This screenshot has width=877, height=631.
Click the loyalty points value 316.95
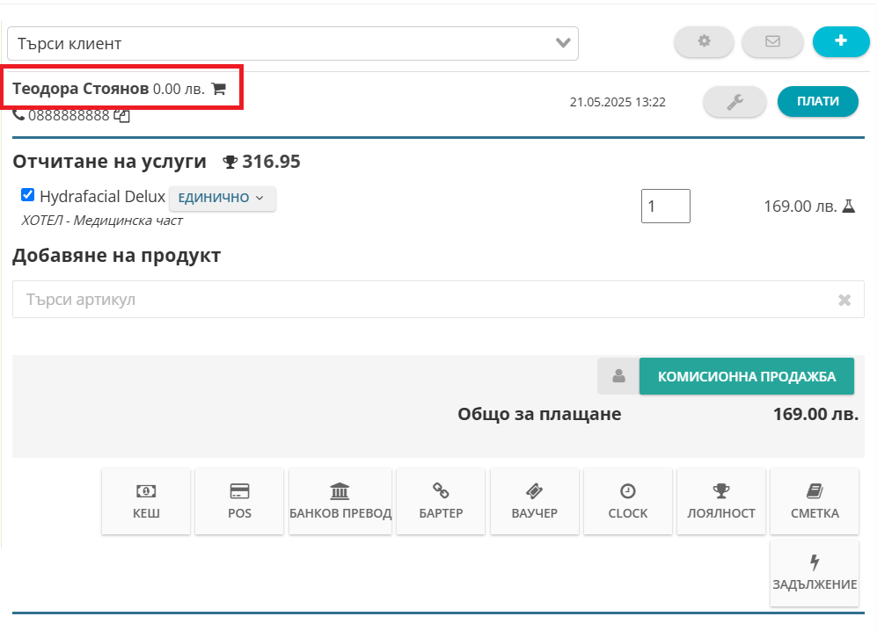tap(271, 162)
